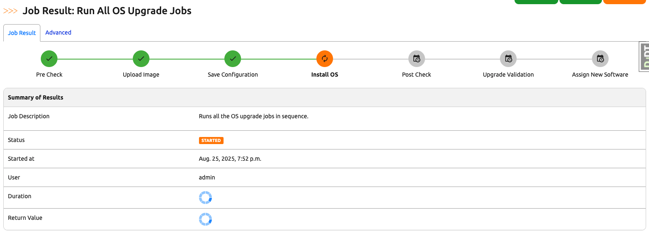This screenshot has width=649, height=239.
Task: Click the Post Check scheduled step icon
Action: (x=417, y=59)
